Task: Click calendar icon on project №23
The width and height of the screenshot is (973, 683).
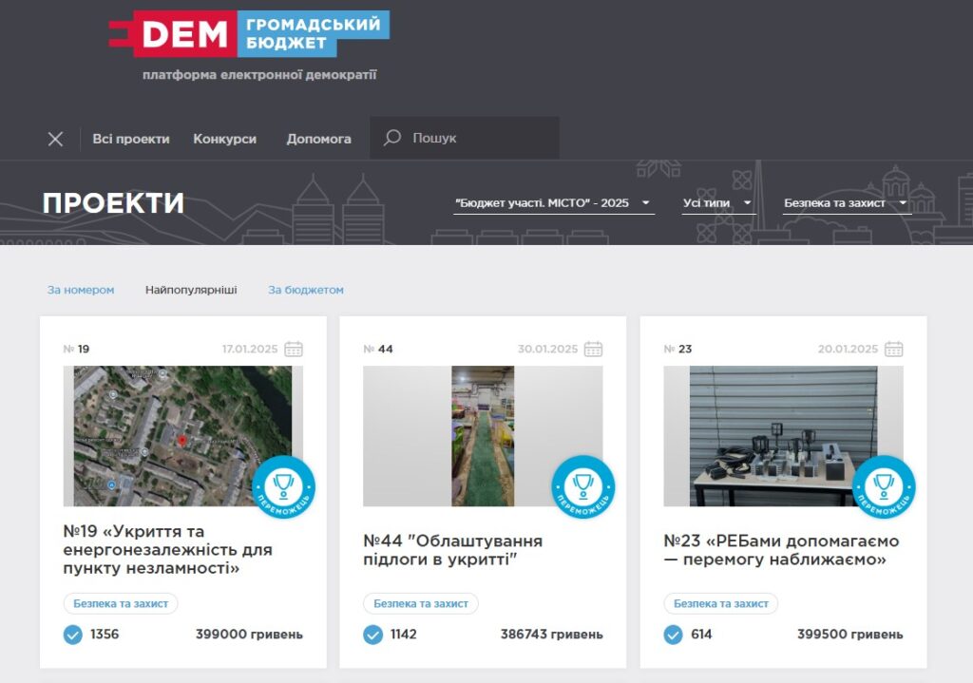Action: coord(894,350)
